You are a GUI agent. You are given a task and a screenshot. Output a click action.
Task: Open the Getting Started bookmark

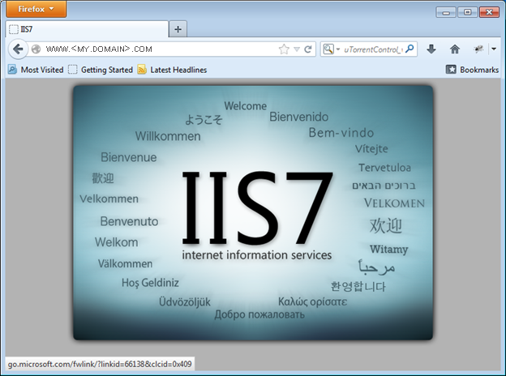(101, 70)
